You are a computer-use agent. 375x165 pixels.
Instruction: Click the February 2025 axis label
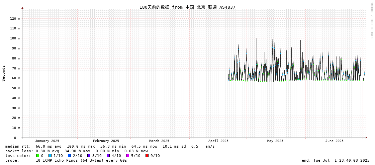coord(106,141)
